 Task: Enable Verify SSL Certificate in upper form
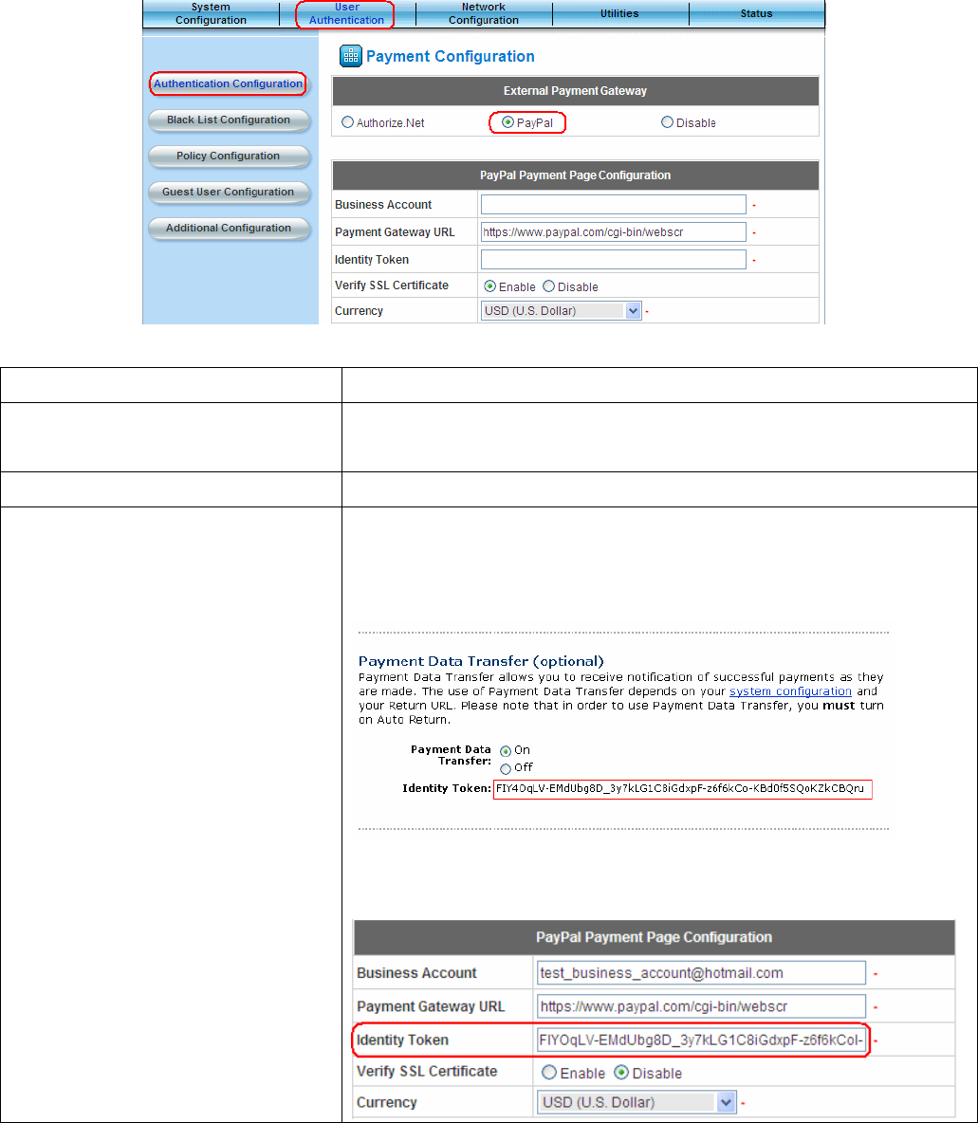(490, 286)
